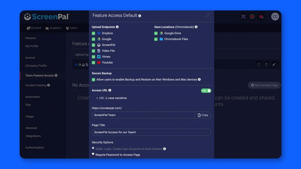Click the Page Title input field
The height and width of the screenshot is (169, 301).
151,132
